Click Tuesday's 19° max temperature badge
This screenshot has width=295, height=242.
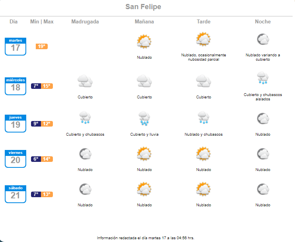[41, 46]
